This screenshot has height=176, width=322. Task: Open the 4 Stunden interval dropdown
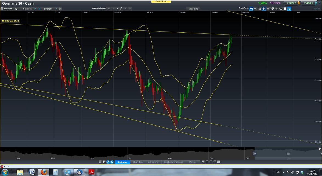click(x=29, y=9)
